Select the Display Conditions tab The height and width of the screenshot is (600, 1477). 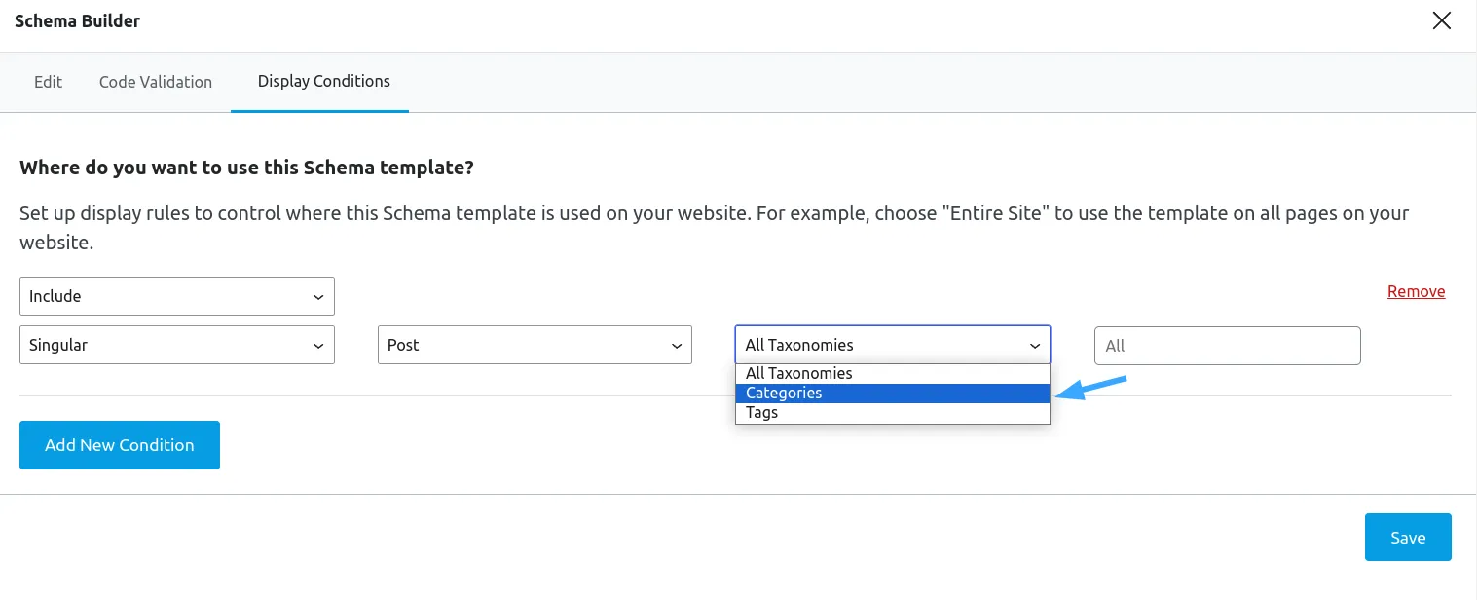click(324, 82)
